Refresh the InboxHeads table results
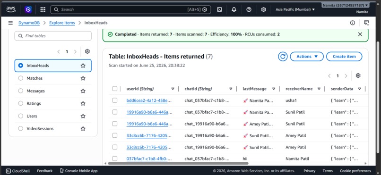 pyautogui.click(x=283, y=57)
